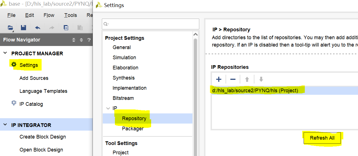The height and width of the screenshot is (156, 358).
Task: Collapse the IP node in settings tree
Action: [x=108, y=108]
